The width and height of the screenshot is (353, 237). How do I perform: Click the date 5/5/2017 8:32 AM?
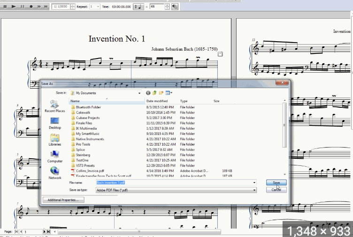(x=159, y=149)
